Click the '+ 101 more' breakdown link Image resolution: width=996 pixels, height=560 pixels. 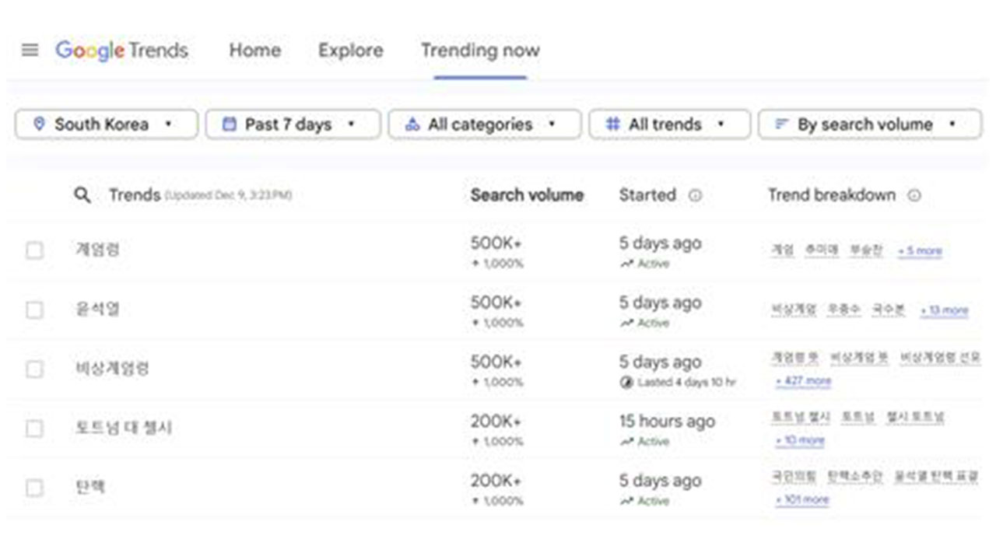point(801,499)
